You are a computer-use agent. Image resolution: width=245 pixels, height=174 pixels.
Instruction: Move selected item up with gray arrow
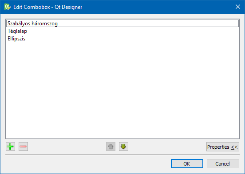click(x=111, y=146)
